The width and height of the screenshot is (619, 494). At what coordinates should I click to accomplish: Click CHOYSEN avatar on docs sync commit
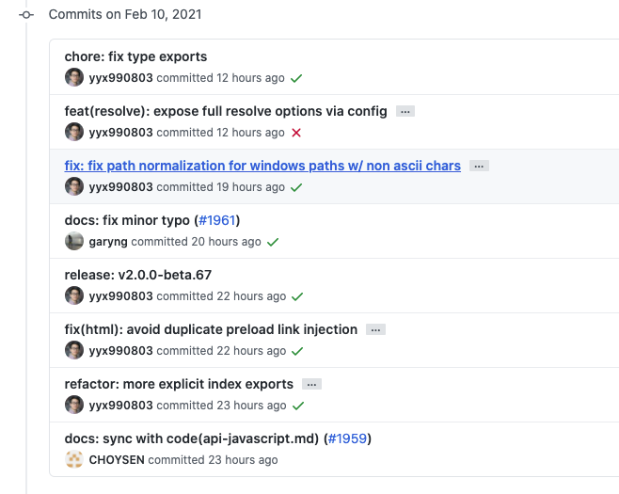[74, 460]
